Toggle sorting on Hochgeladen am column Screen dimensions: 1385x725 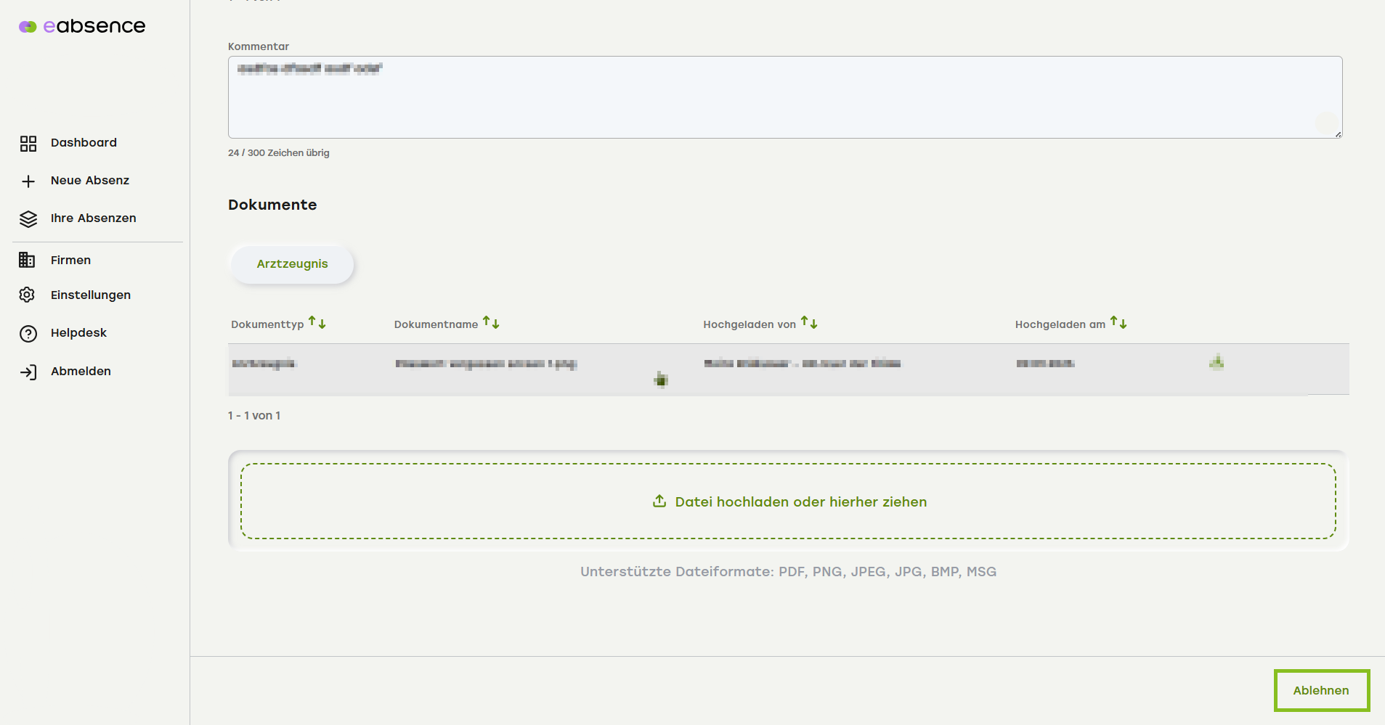pyautogui.click(x=1118, y=323)
